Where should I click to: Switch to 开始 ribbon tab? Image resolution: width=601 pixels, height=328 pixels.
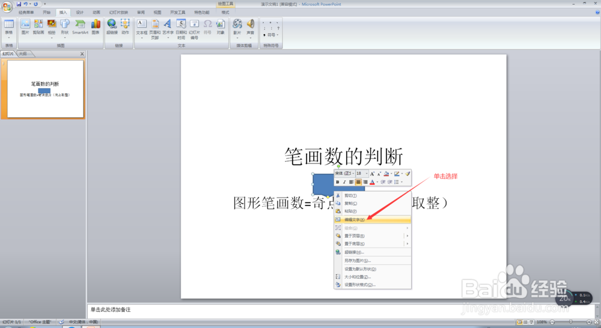(46, 12)
